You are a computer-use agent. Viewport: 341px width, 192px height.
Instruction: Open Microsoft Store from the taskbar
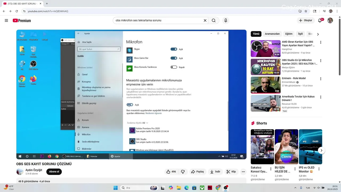point(194,188)
